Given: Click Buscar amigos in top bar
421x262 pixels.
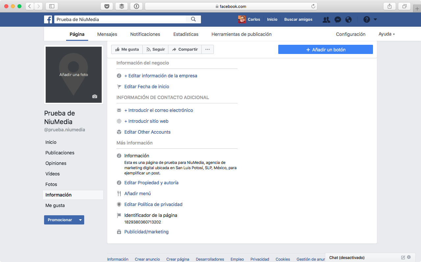Looking at the screenshot, I should tap(298, 19).
